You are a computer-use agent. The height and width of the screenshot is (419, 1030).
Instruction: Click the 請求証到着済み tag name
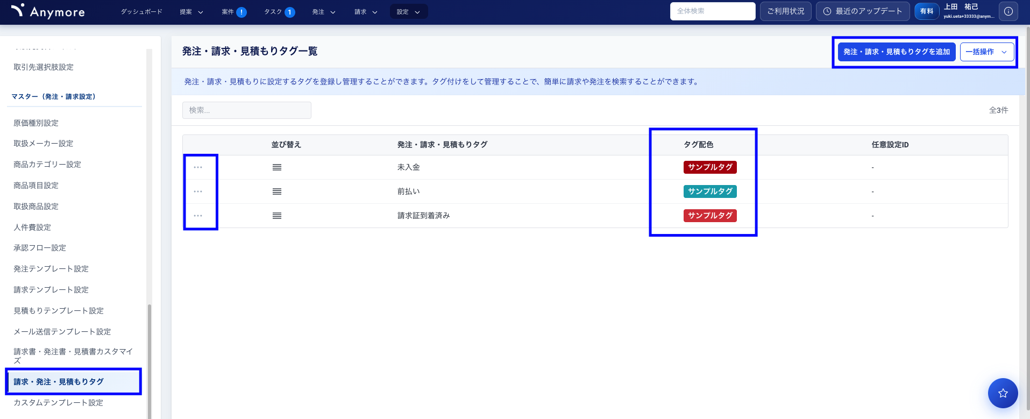(424, 216)
